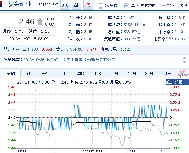Switch to the 5分 chart tab
The image size is (189, 153).
pyautogui.click(x=115, y=73)
